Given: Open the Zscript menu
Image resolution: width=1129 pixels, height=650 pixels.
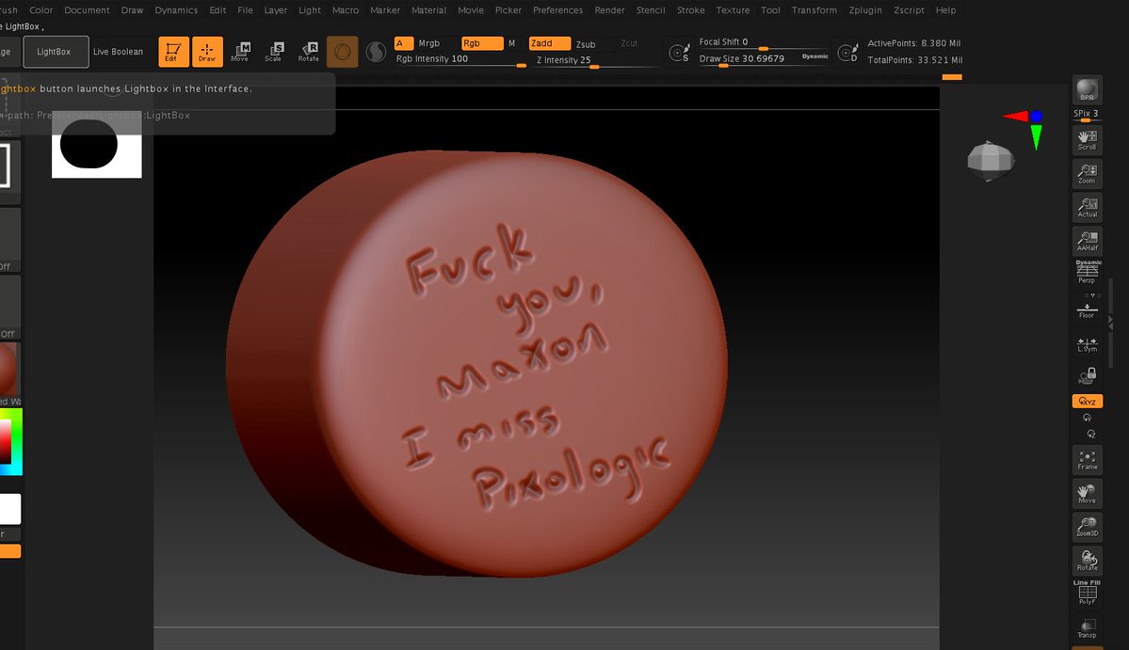Looking at the screenshot, I should 910,10.
